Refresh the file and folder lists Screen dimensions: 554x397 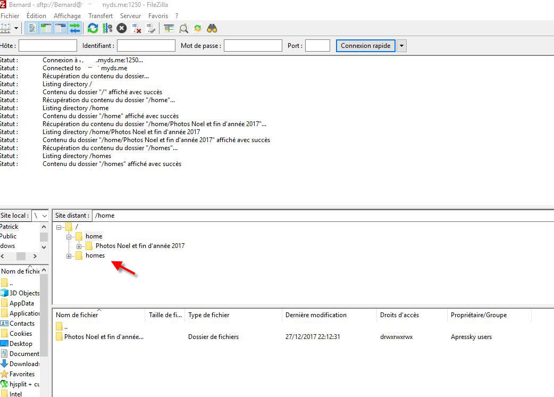(93, 28)
